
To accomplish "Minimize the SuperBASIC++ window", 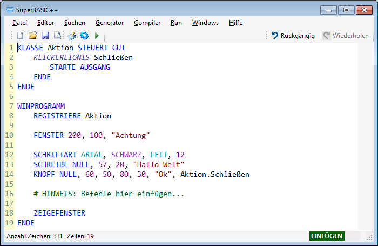I will (328, 10).
